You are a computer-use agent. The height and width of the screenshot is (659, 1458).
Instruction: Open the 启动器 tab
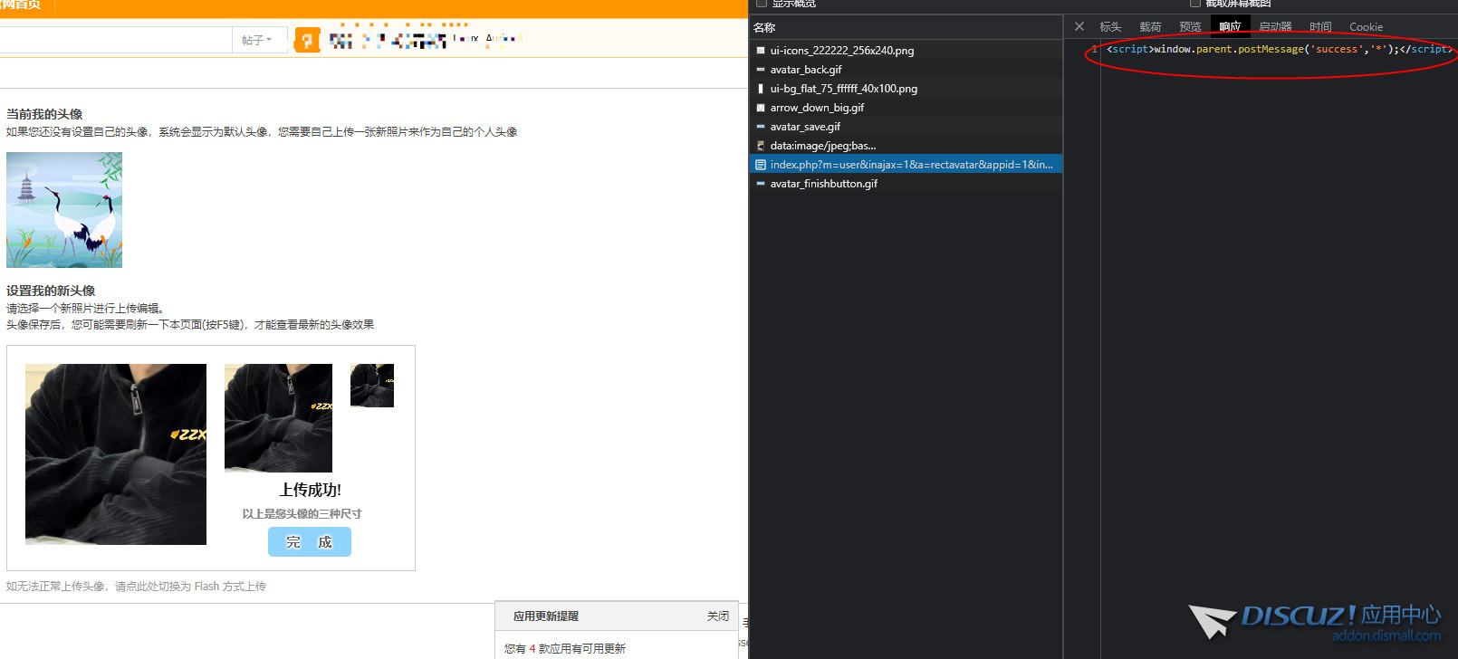point(1275,27)
